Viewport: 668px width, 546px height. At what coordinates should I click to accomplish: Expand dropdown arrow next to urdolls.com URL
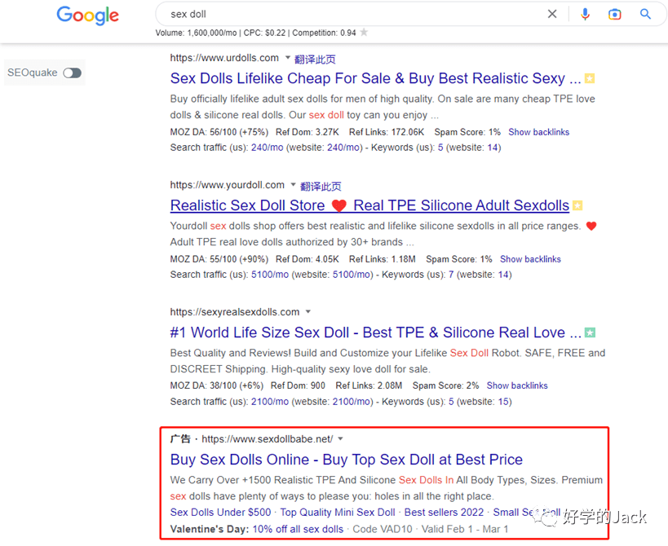tap(288, 57)
